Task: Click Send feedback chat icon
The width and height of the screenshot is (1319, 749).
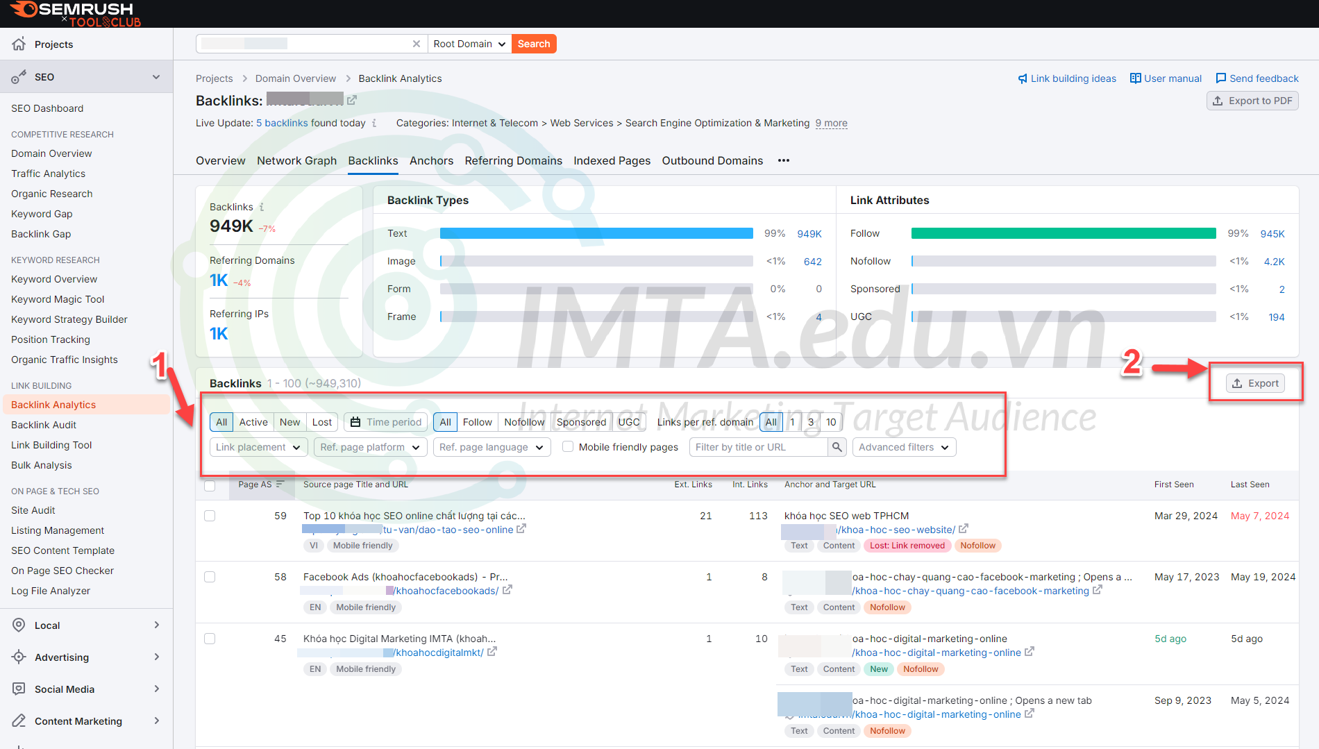Action: 1220,78
